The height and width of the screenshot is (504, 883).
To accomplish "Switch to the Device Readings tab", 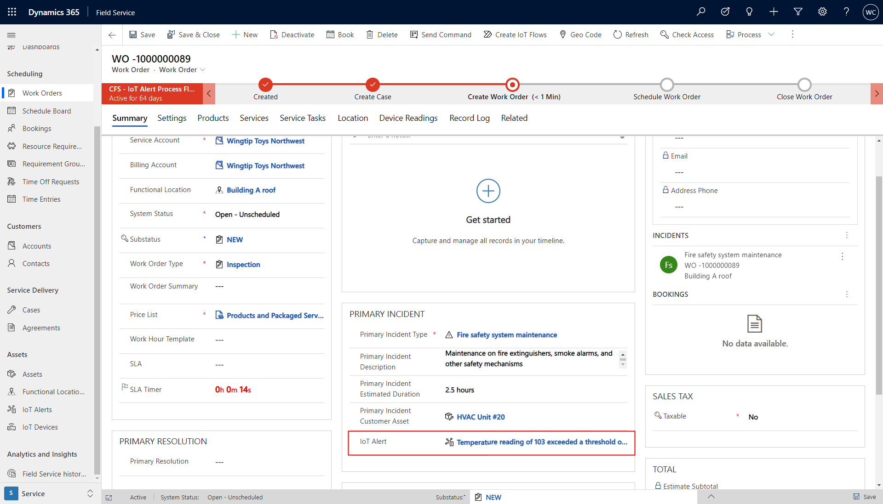I will click(407, 118).
